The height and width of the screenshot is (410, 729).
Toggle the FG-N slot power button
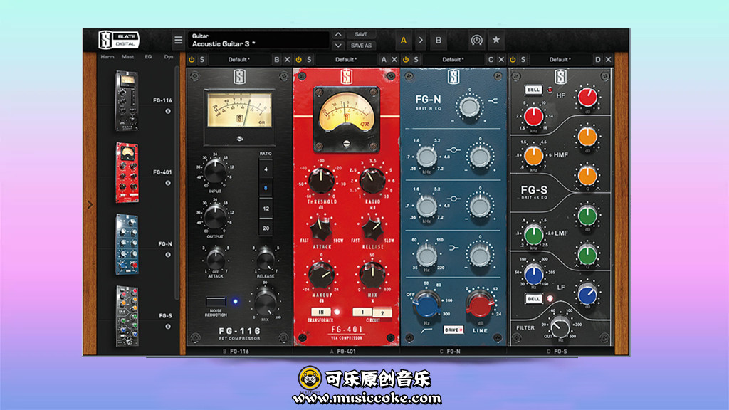point(406,60)
